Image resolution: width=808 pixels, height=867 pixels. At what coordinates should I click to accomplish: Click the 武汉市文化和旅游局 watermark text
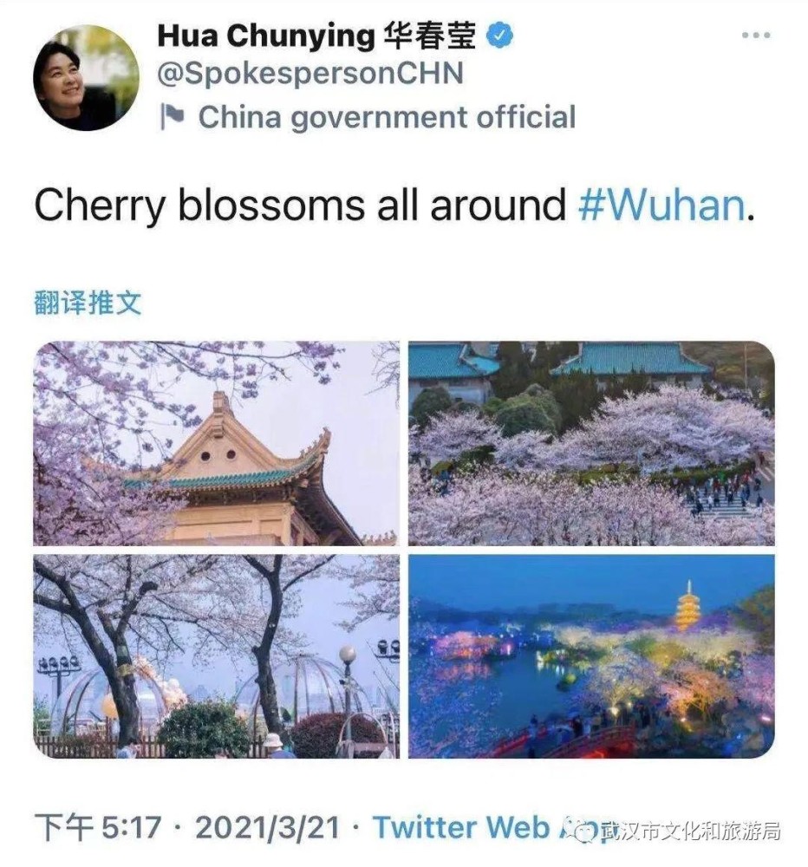691,831
